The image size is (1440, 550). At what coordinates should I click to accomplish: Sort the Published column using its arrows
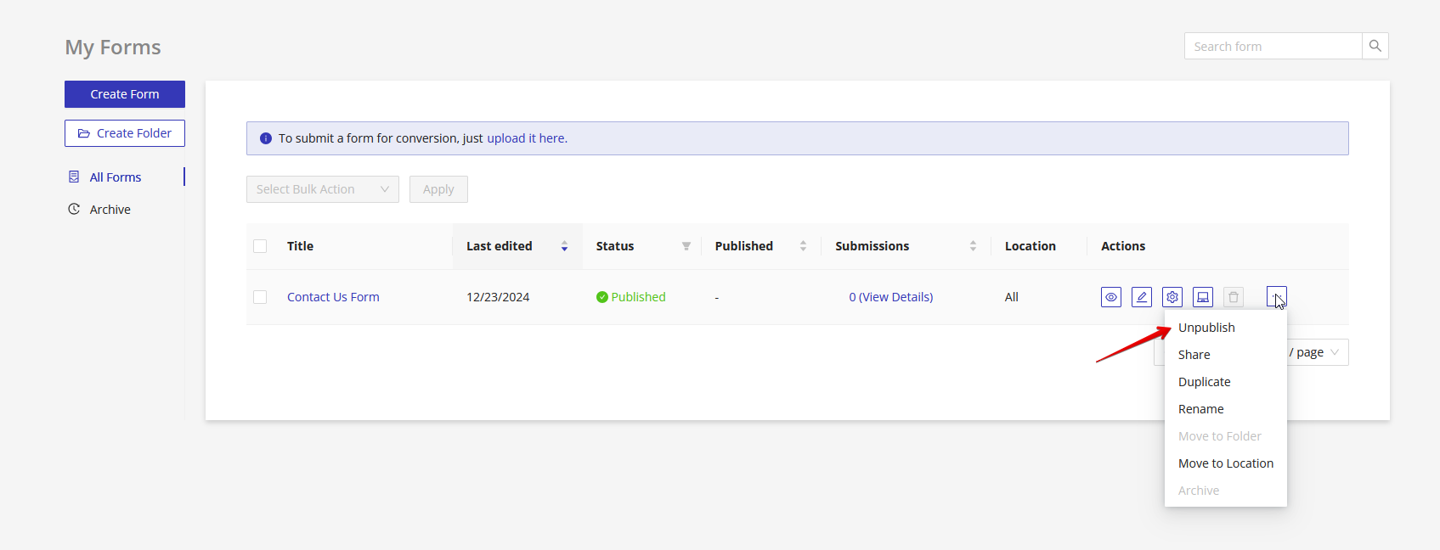(803, 246)
